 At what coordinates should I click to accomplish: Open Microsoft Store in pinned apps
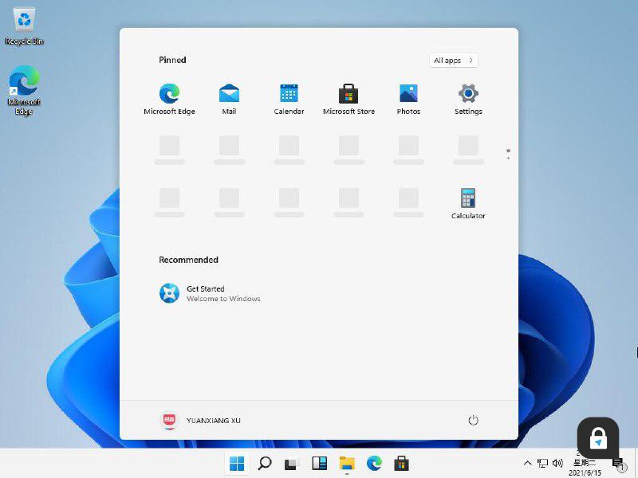349,99
